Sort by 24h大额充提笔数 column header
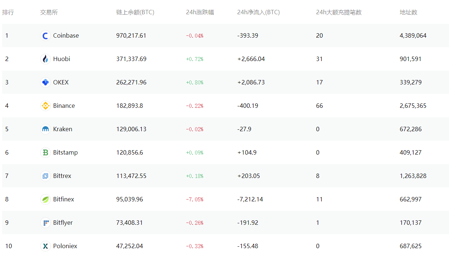449x254 pixels. 339,12
